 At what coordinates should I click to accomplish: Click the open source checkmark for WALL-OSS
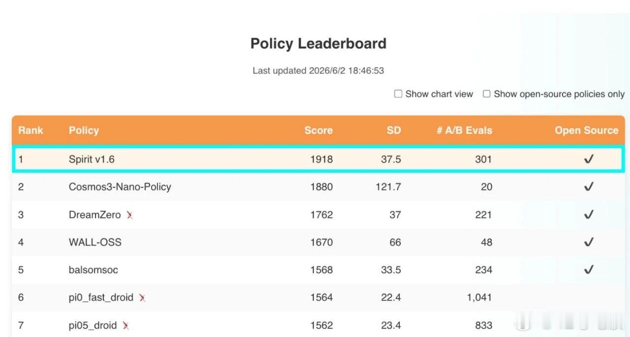[589, 242]
